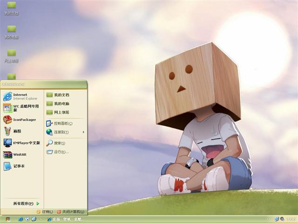
Task: Expand 所有程序(P) programs list
Action: pyautogui.click(x=26, y=203)
